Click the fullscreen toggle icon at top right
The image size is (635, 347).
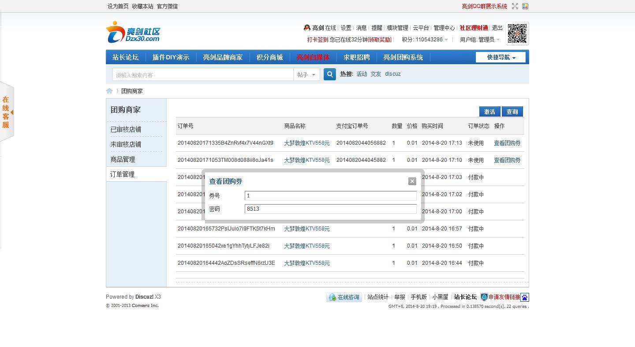pos(515,6)
